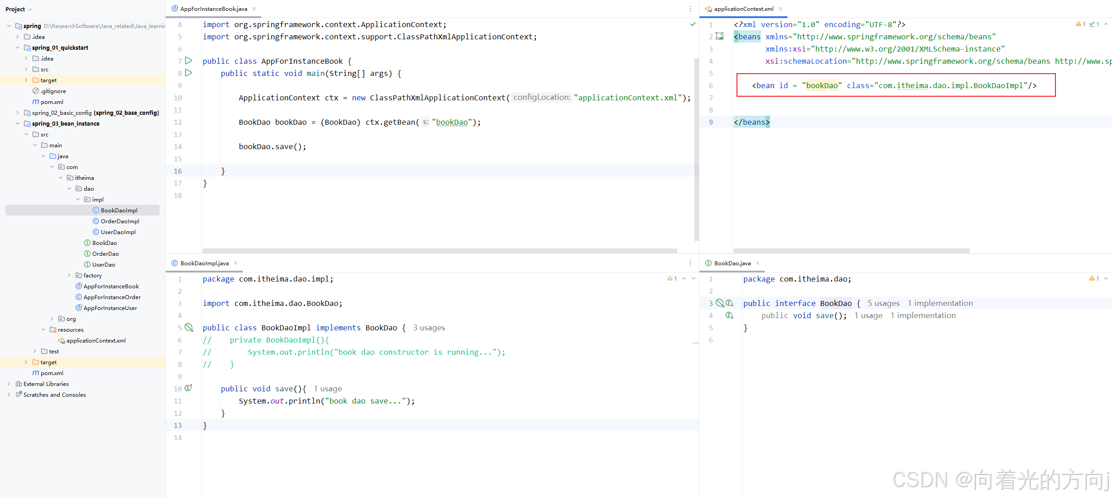
Task: Click implementation gutter icon on BookDao interface line
Action: tap(729, 303)
